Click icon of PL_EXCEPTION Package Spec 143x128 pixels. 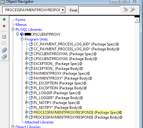[31, 83]
